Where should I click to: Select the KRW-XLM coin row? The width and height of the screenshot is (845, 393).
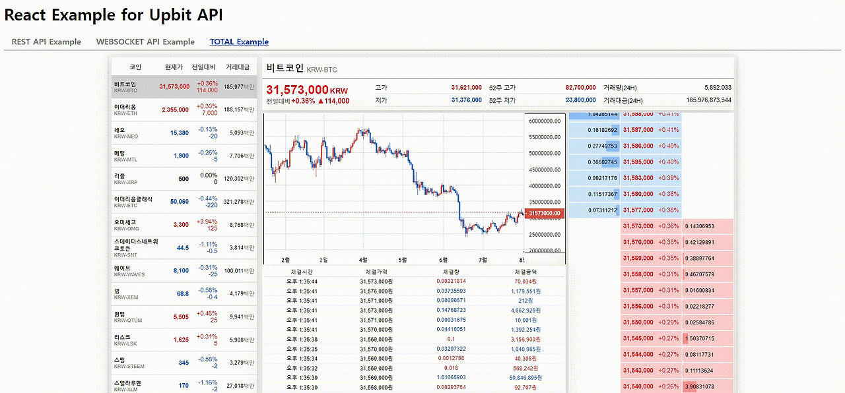184,384
